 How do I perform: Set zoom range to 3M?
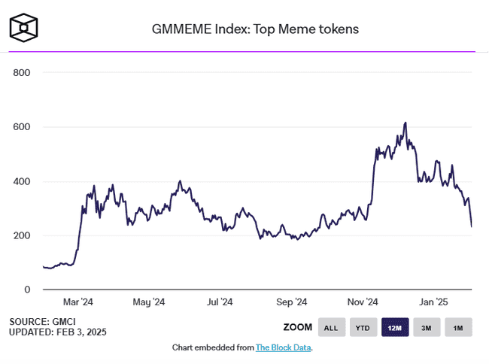[x=426, y=327]
